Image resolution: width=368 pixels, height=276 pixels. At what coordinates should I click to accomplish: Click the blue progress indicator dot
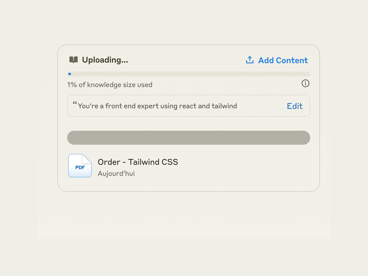(x=69, y=74)
